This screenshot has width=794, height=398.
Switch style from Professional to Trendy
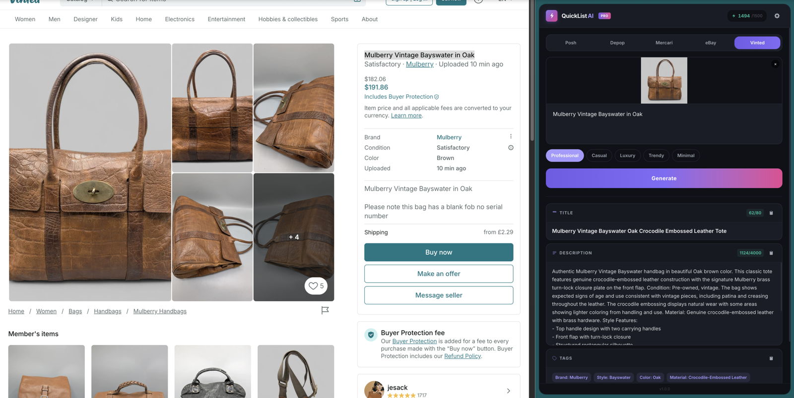coord(656,155)
